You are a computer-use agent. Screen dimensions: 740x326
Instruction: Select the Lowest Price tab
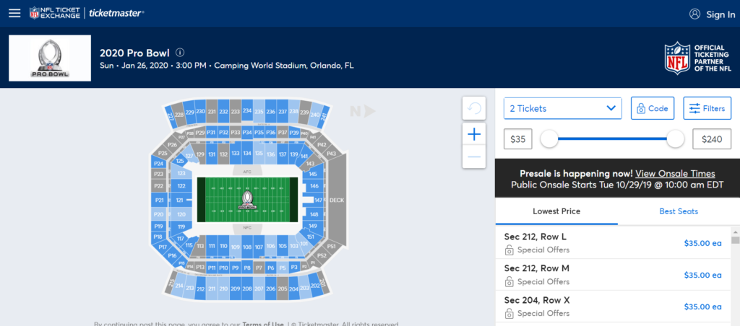tap(556, 211)
